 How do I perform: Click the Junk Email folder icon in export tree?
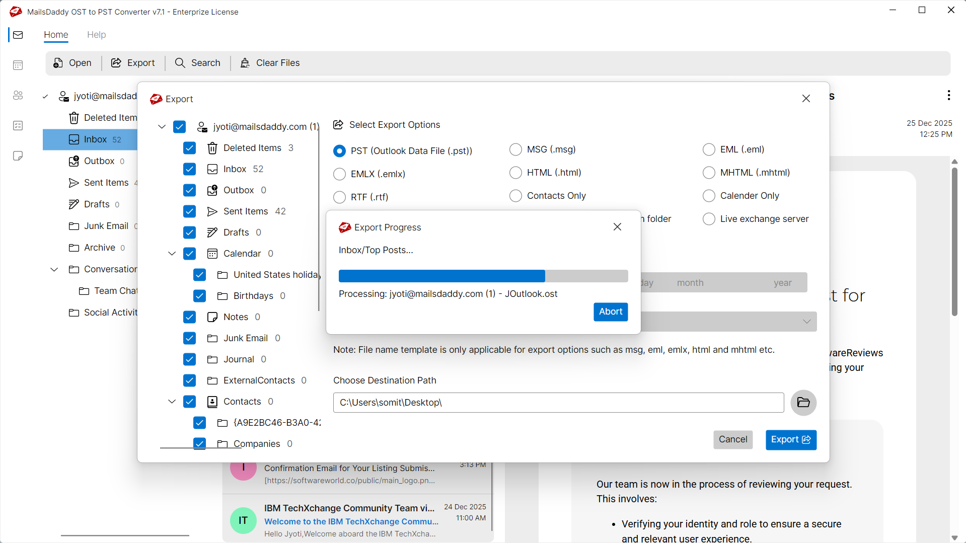click(x=212, y=338)
